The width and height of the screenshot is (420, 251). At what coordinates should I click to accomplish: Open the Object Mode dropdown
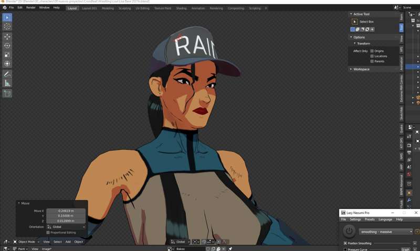26,242
